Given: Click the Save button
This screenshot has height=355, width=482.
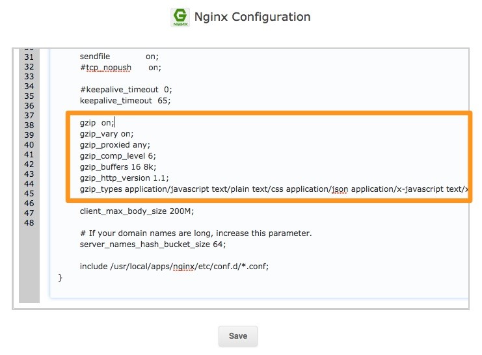Looking at the screenshot, I should coord(237,336).
